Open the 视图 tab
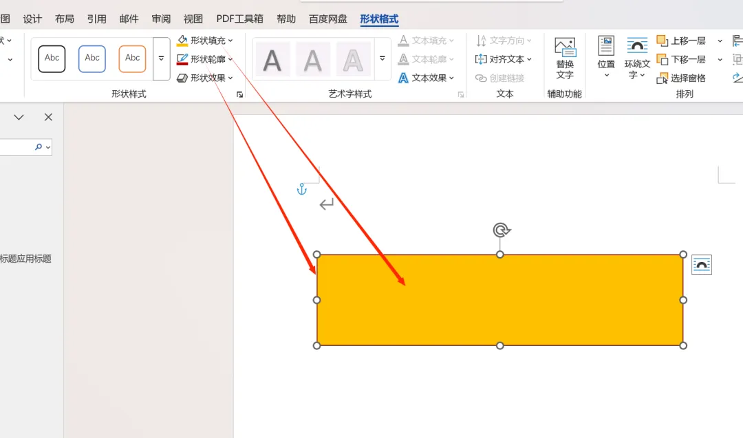 click(193, 19)
